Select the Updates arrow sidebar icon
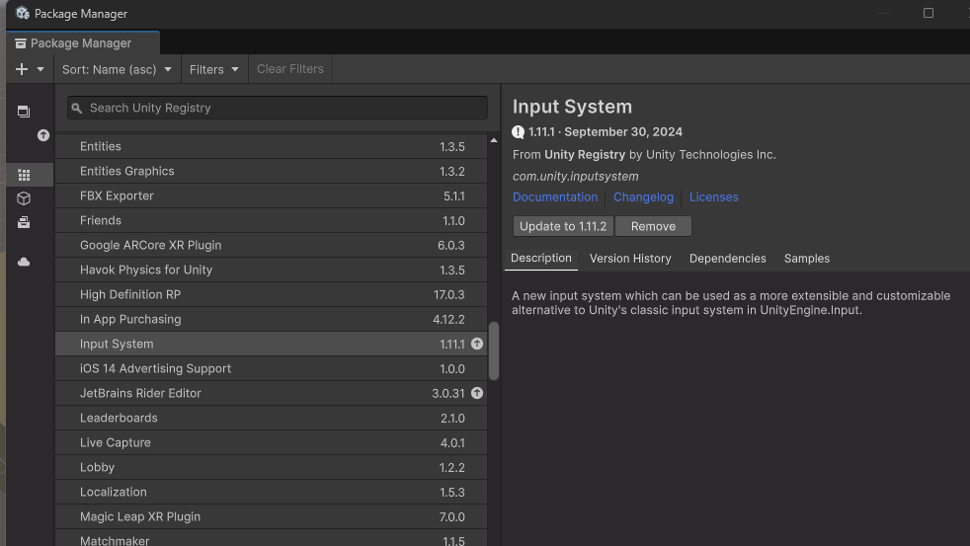The width and height of the screenshot is (970, 546). (x=43, y=135)
